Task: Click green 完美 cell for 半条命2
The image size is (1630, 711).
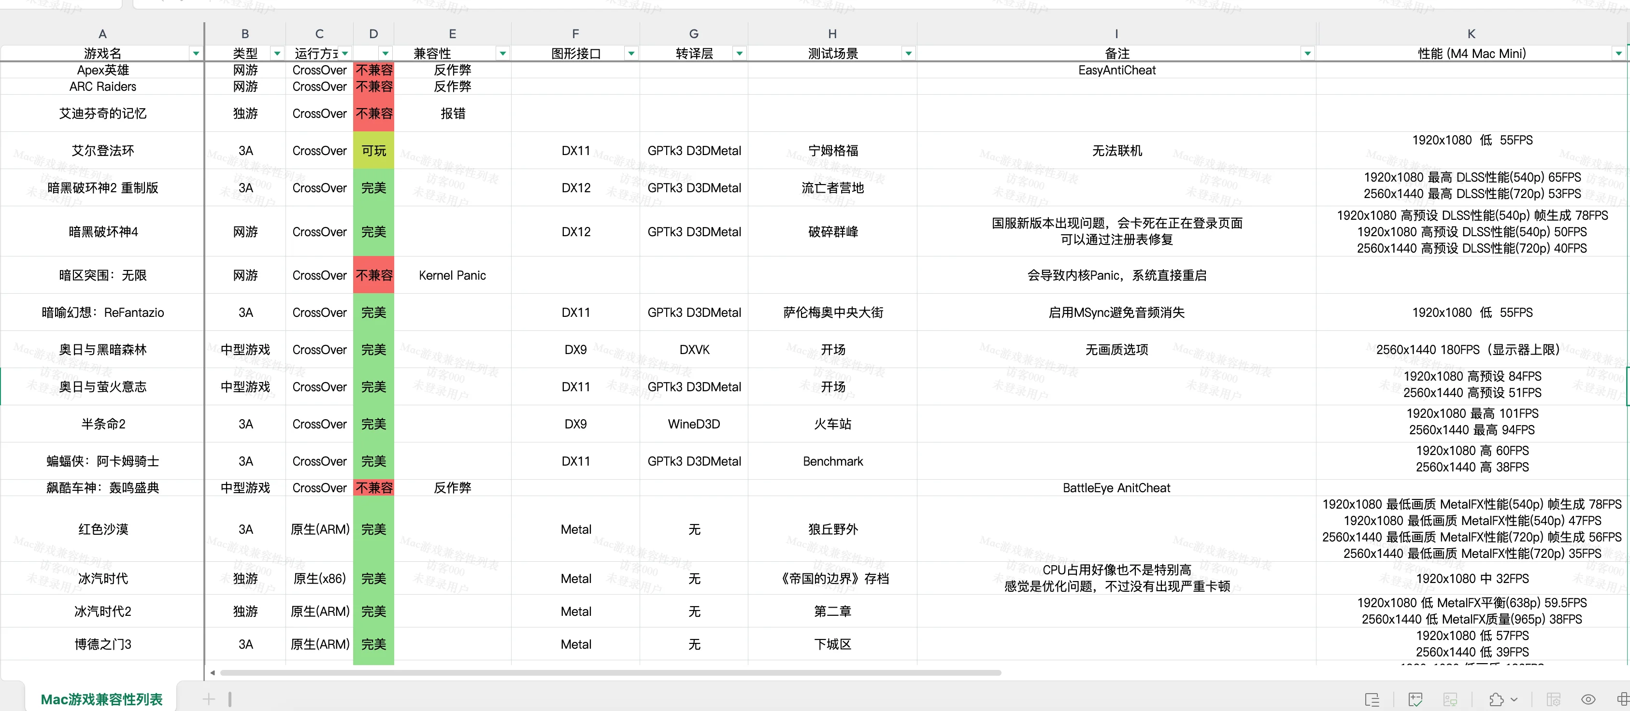Action: pos(373,424)
